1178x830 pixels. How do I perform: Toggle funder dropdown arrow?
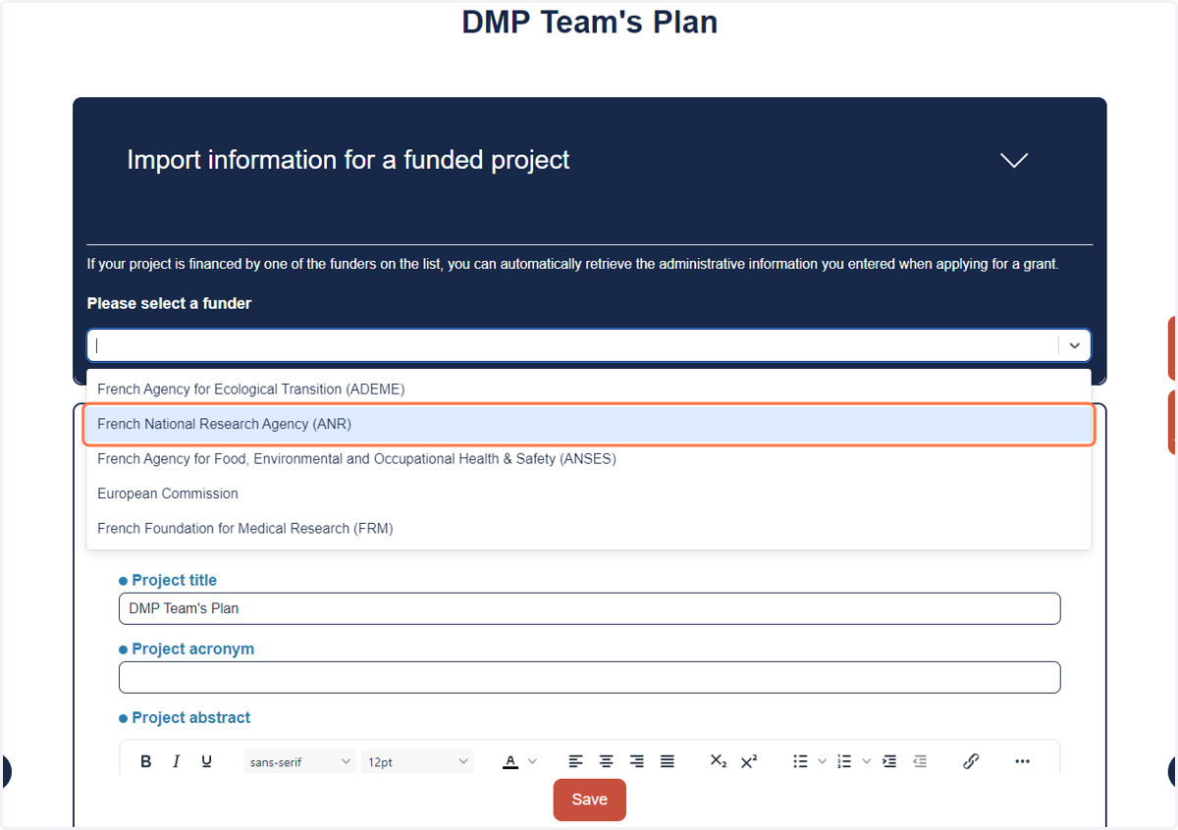pyautogui.click(x=1075, y=345)
